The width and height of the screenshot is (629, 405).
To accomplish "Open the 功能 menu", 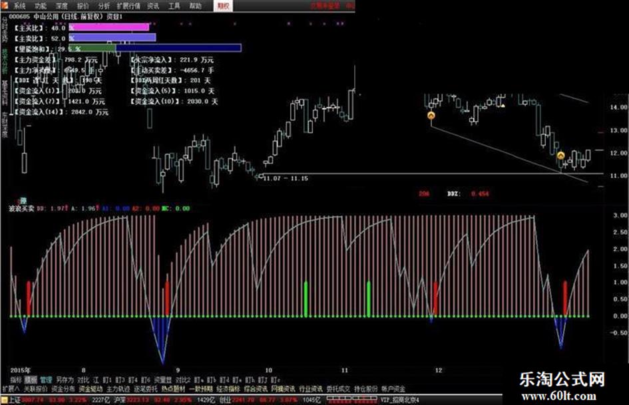I will [41, 6].
